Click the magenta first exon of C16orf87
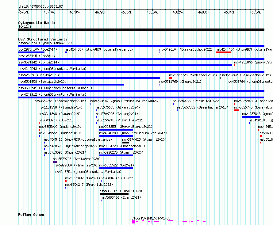 click(x=133, y=222)
